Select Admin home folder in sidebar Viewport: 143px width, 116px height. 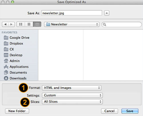(12, 61)
